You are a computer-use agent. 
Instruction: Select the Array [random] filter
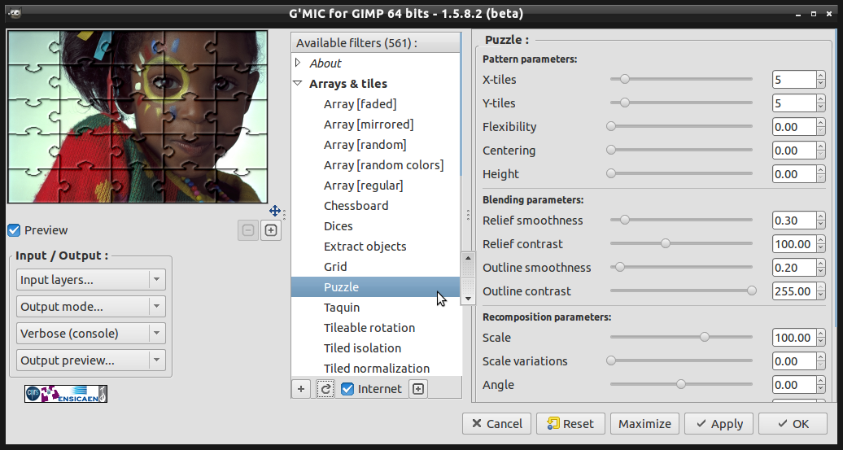click(x=365, y=145)
